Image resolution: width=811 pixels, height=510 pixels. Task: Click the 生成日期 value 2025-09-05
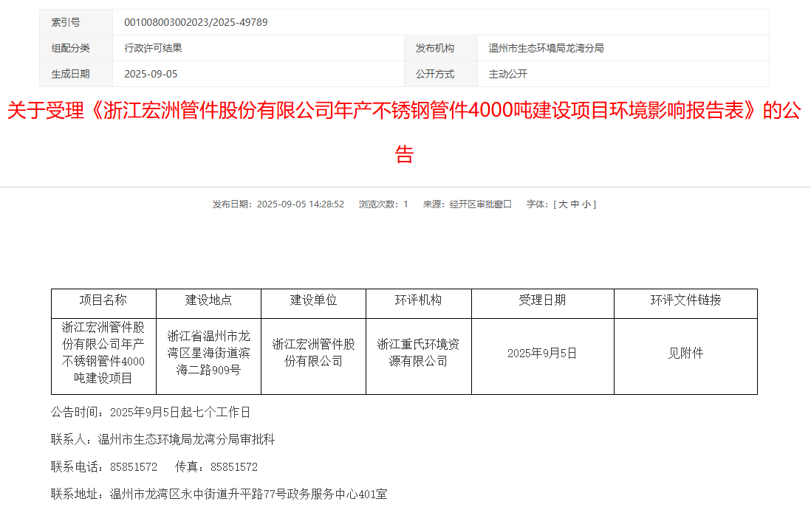[151, 74]
